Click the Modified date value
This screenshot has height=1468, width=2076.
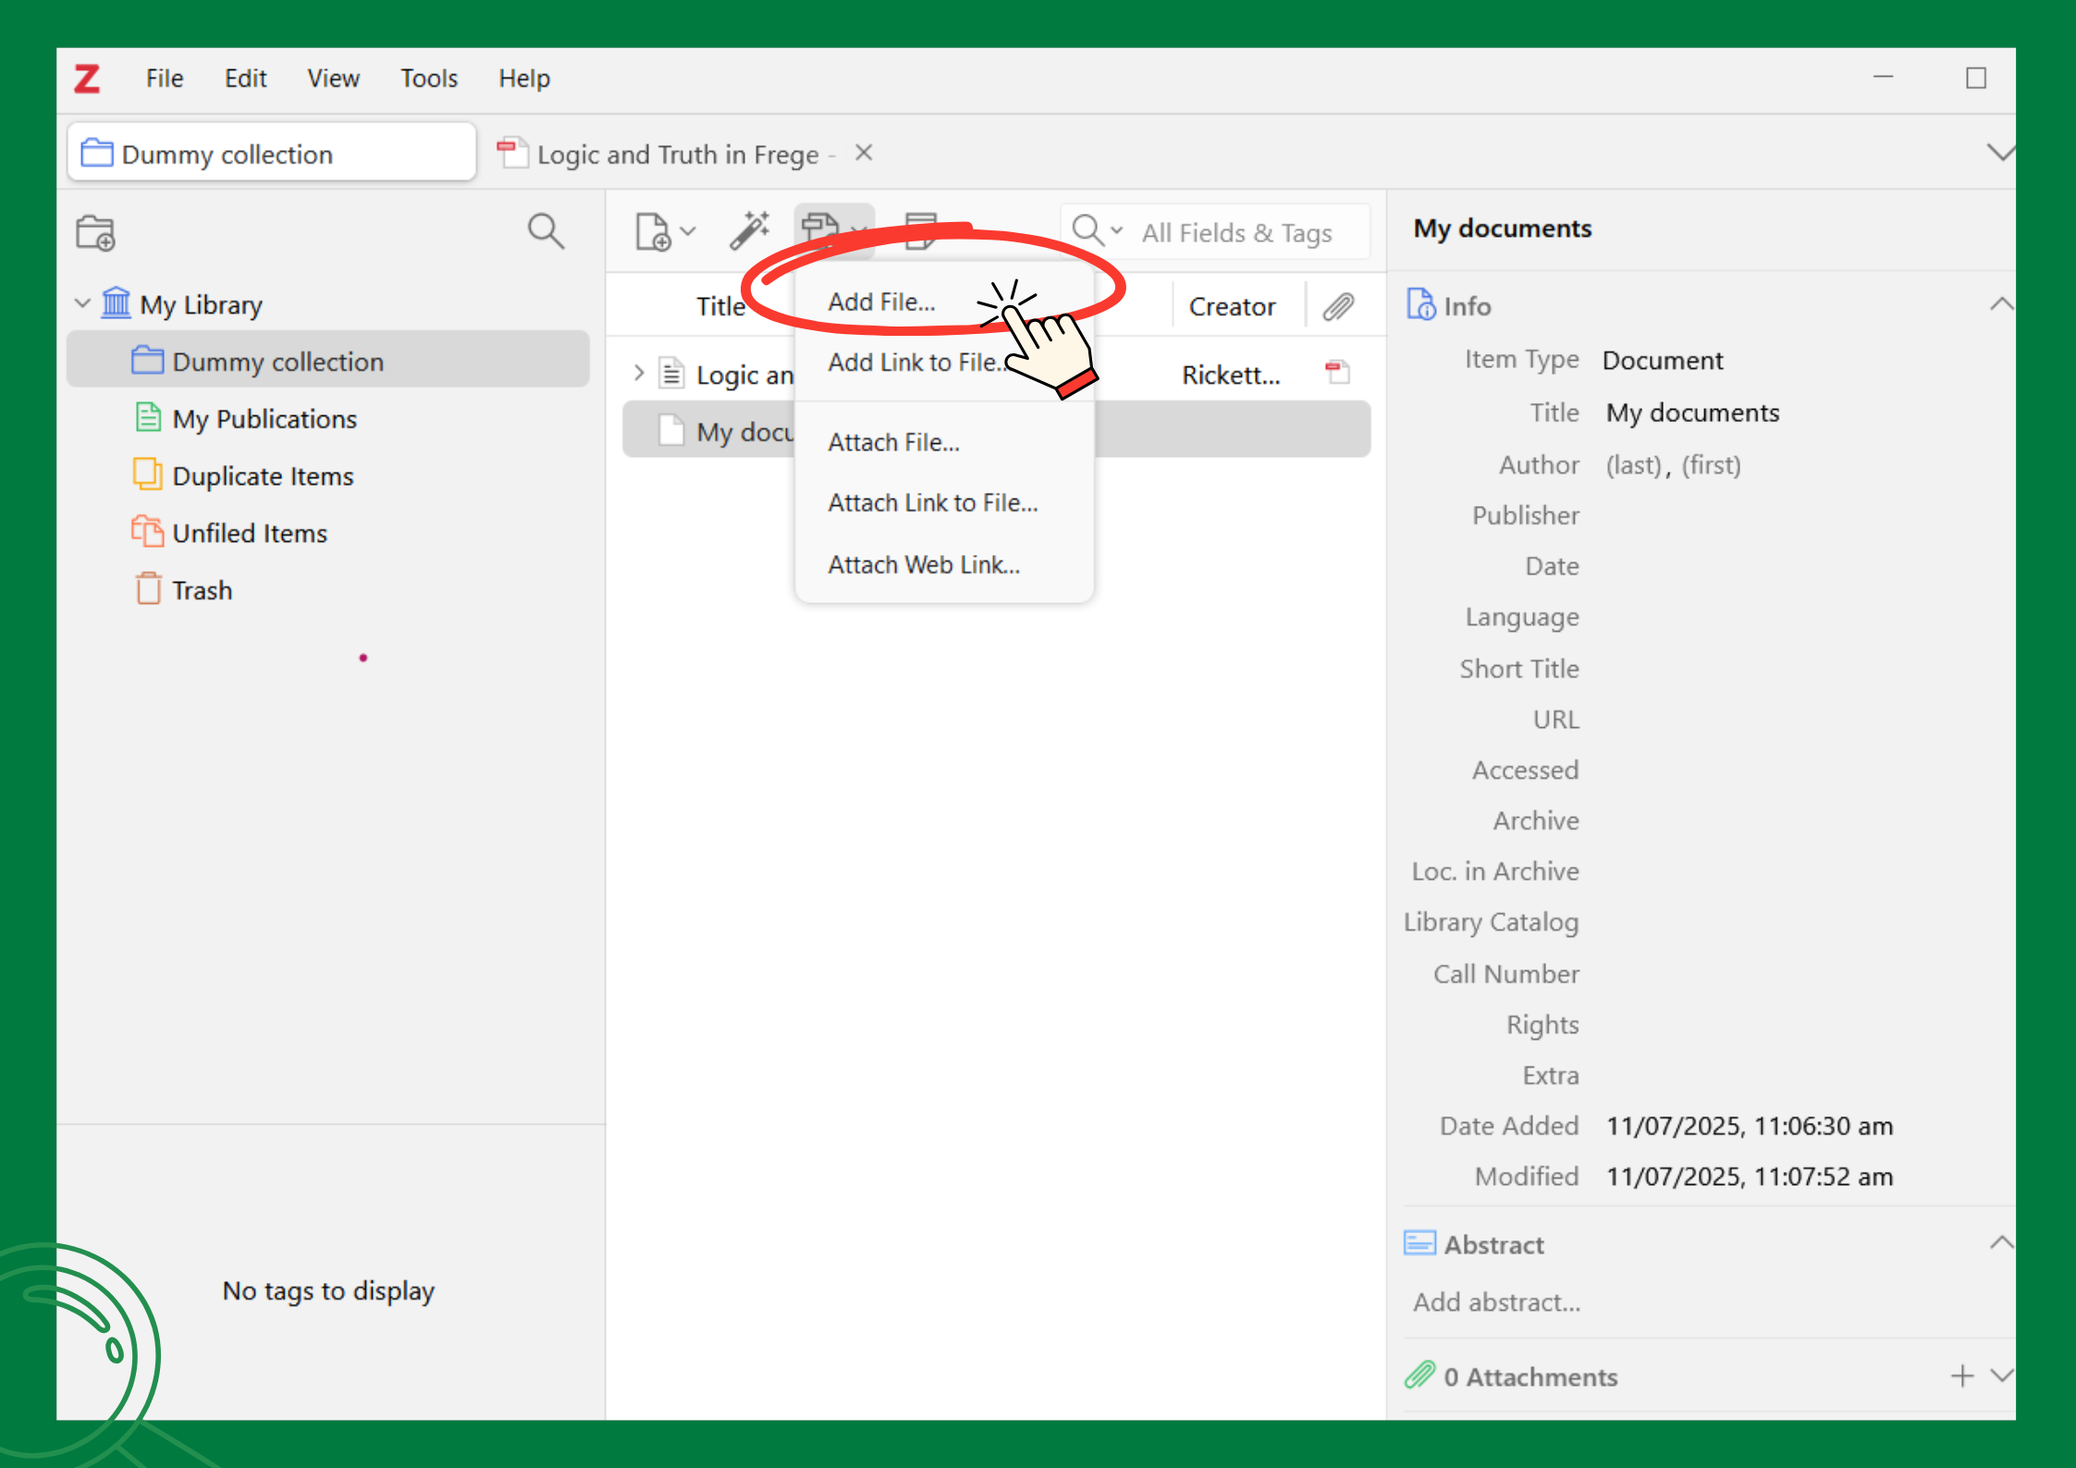(1749, 1177)
